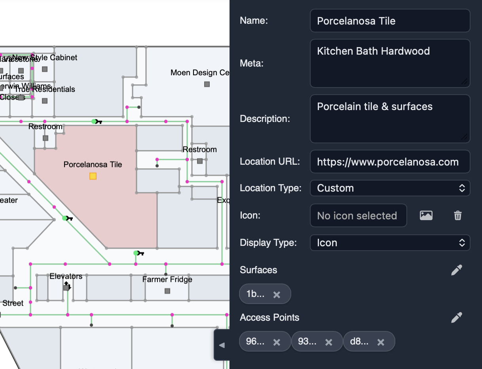
Task: Remove the d8... access point chip
Action: coord(381,342)
